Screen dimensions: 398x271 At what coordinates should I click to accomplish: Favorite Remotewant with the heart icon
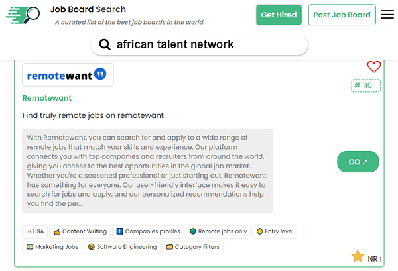[374, 66]
